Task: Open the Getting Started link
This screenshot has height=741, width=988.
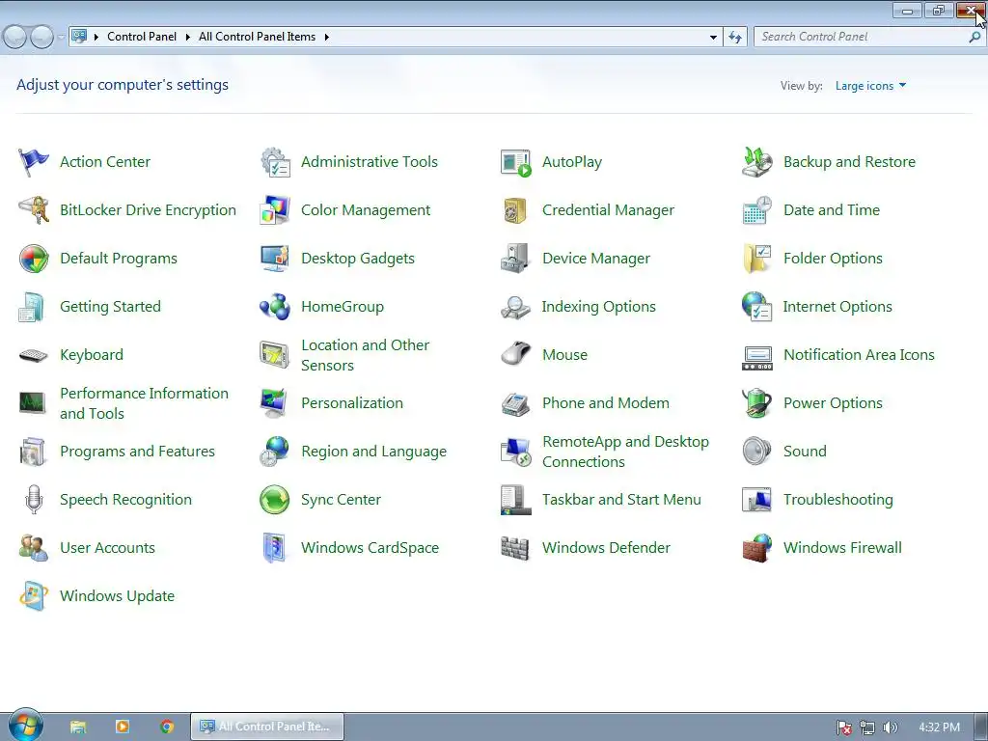Action: tap(110, 307)
